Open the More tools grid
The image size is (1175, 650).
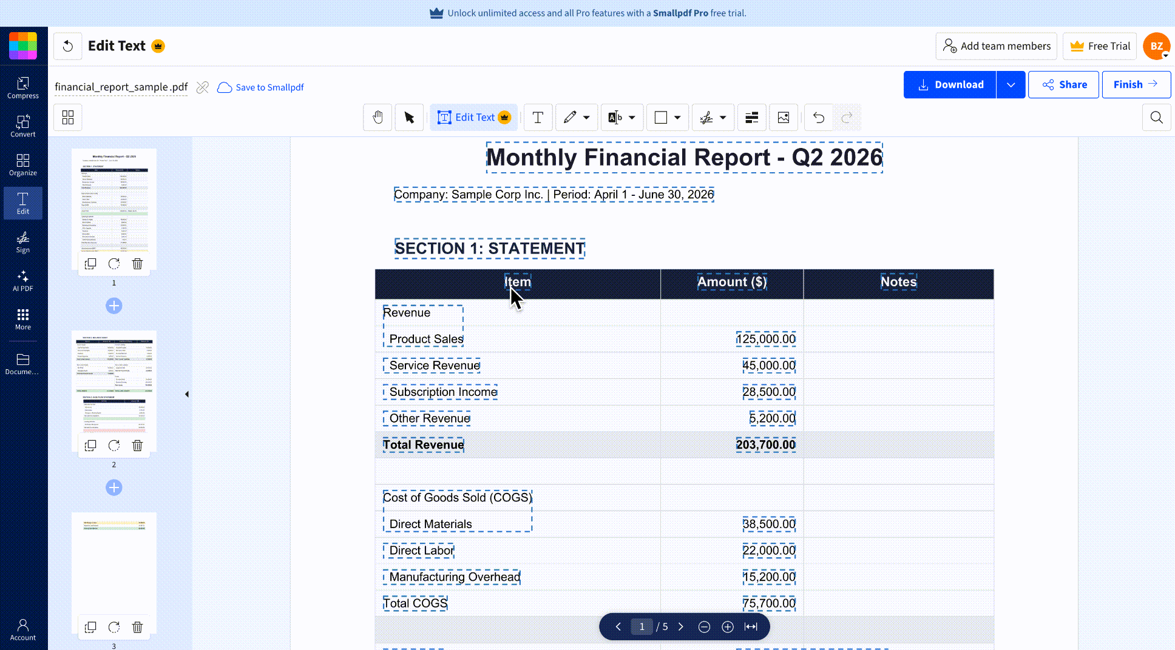(23, 319)
